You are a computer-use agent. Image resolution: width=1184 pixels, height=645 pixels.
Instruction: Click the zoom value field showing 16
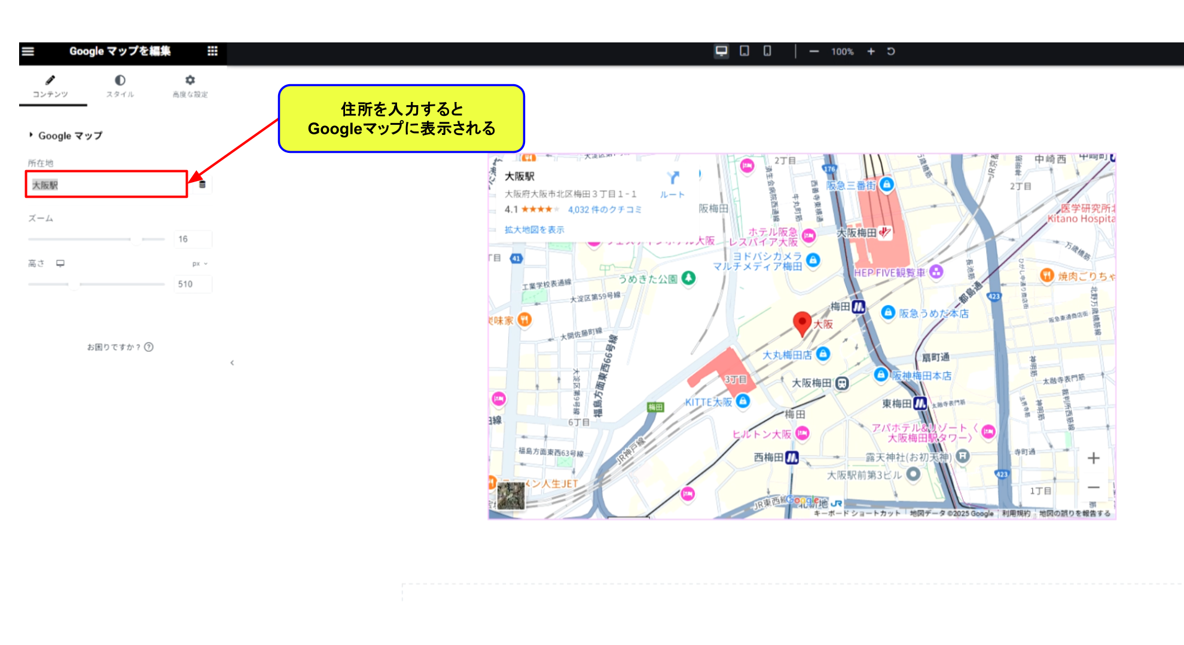(x=193, y=239)
